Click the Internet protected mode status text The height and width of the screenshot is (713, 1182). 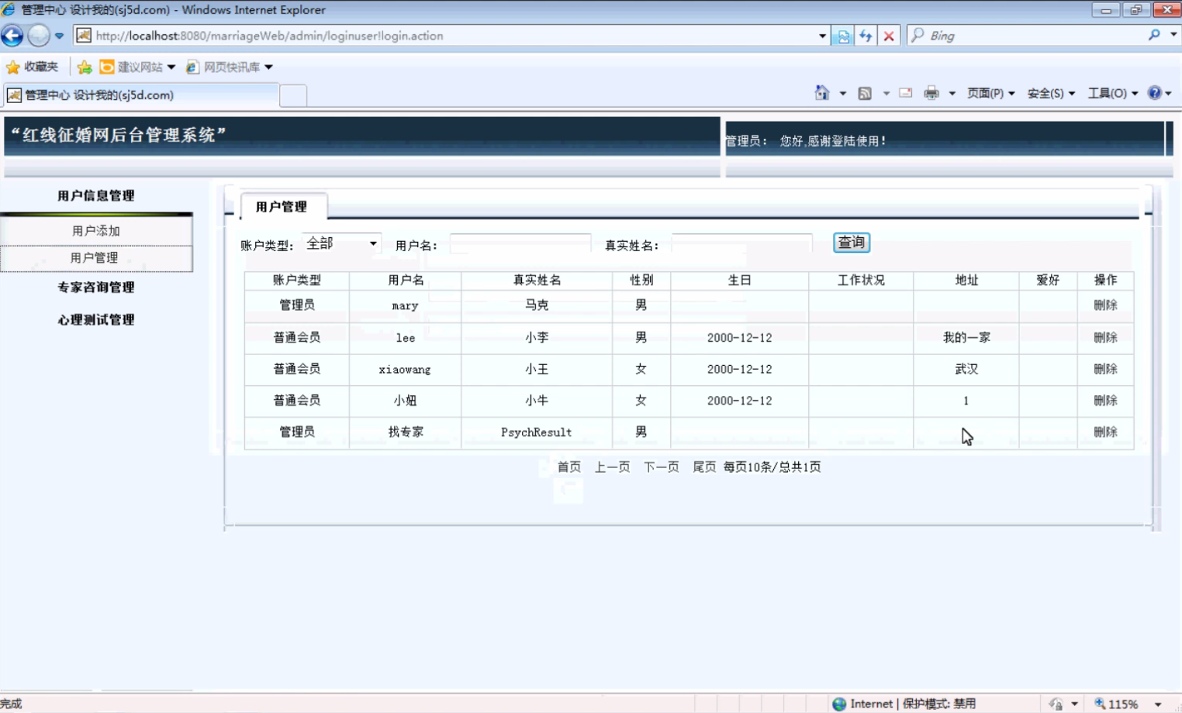913,704
